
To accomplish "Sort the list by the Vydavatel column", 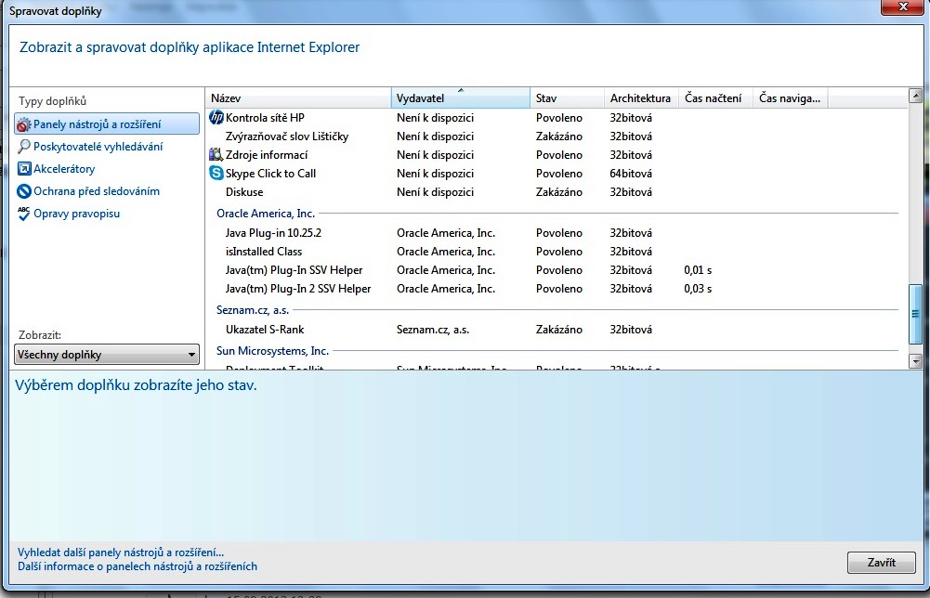I will pos(460,98).
